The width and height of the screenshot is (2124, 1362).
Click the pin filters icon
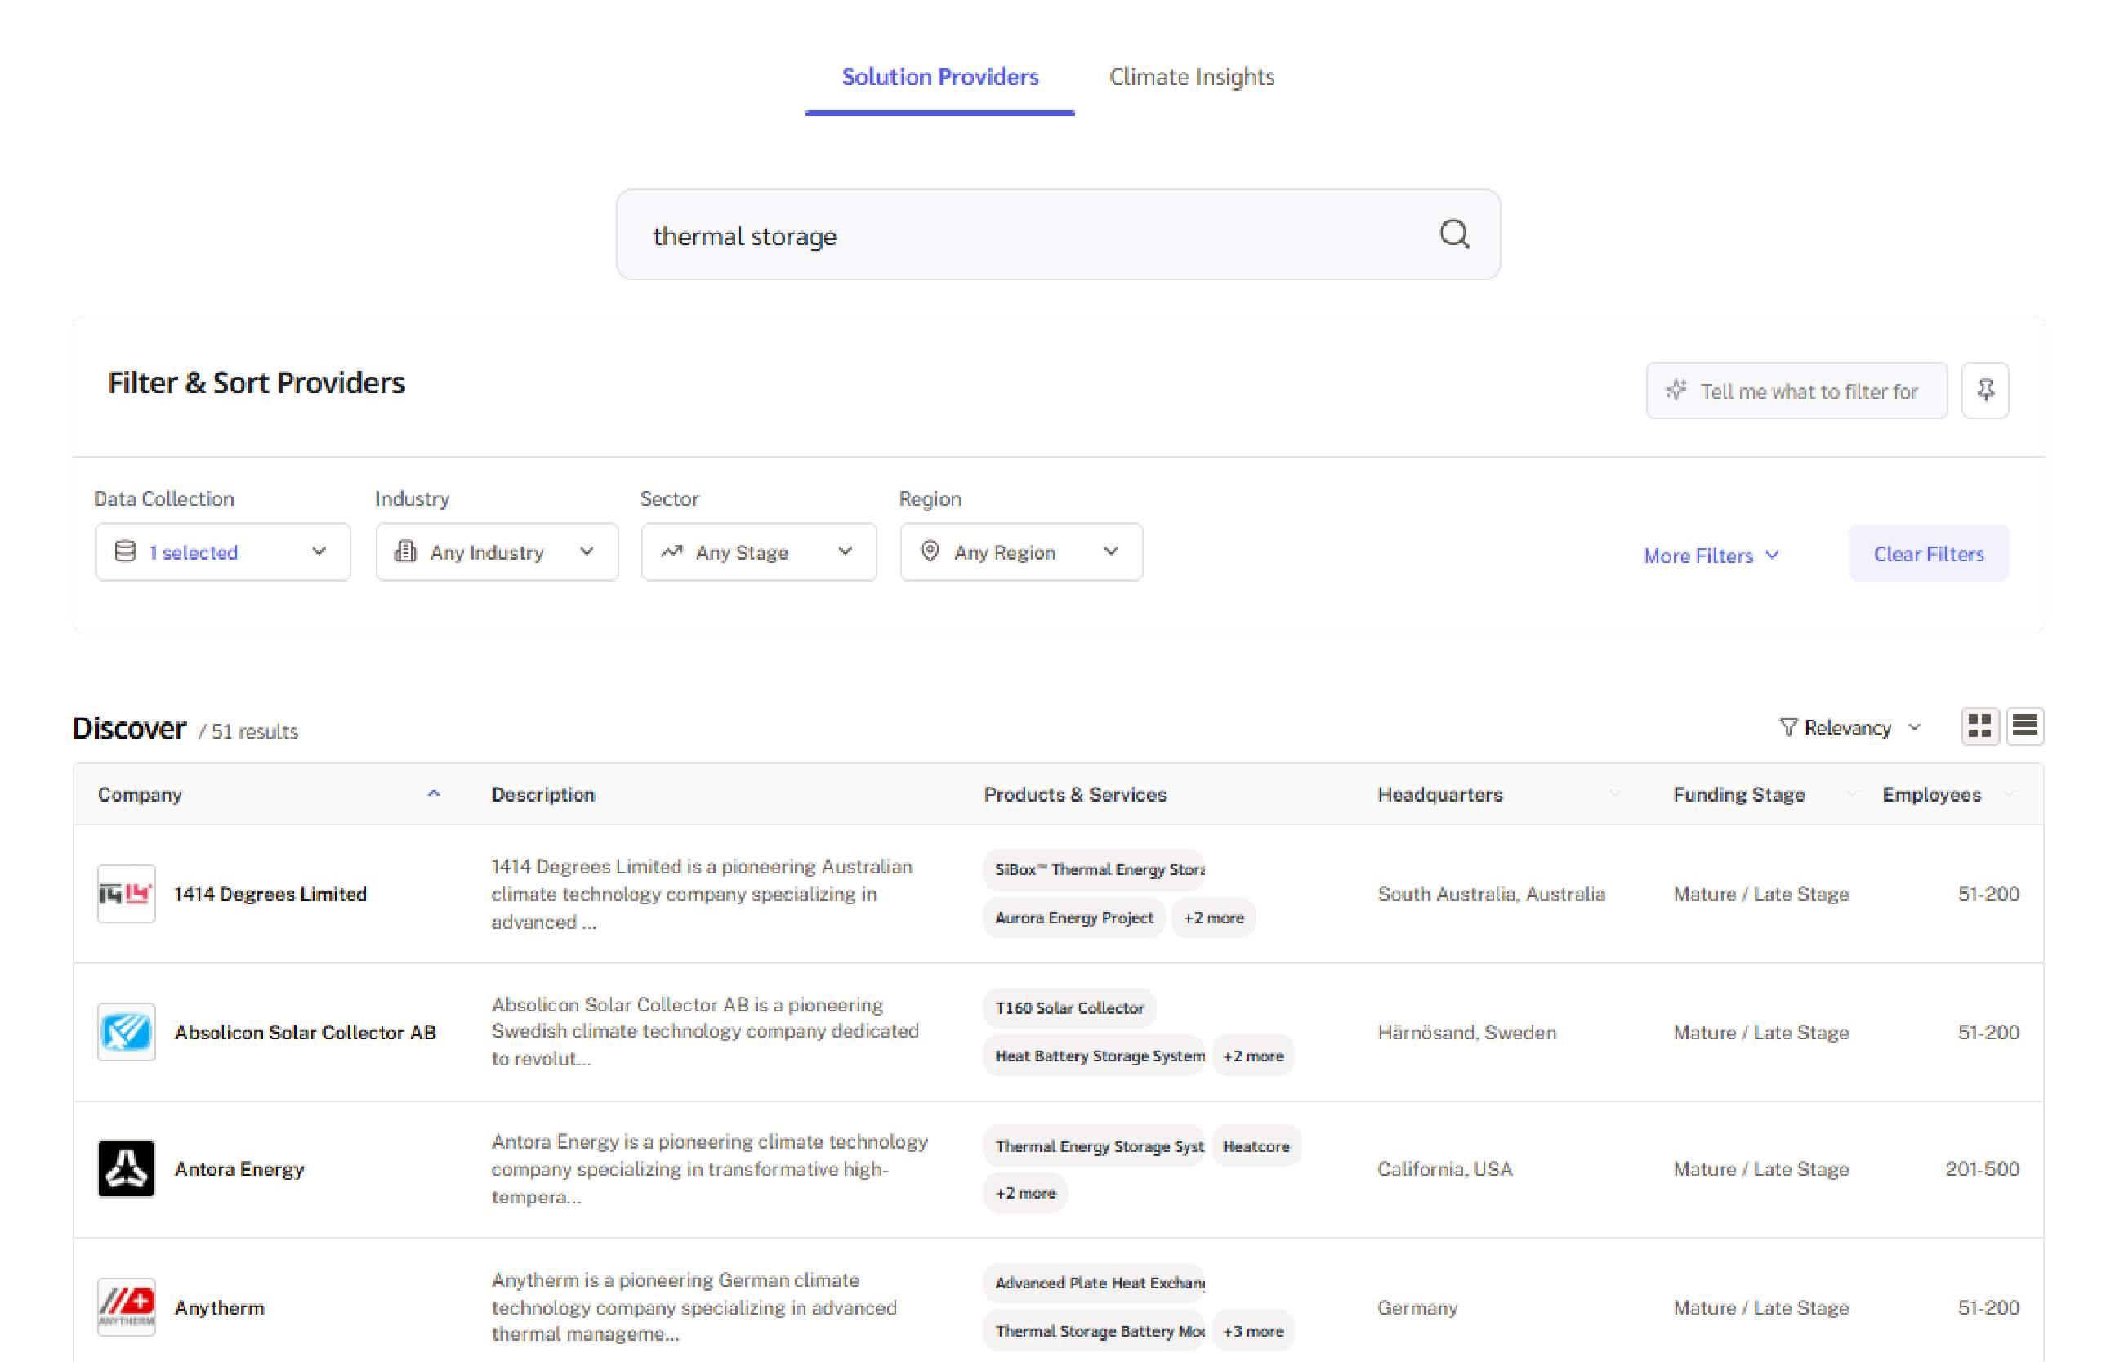click(x=1984, y=390)
